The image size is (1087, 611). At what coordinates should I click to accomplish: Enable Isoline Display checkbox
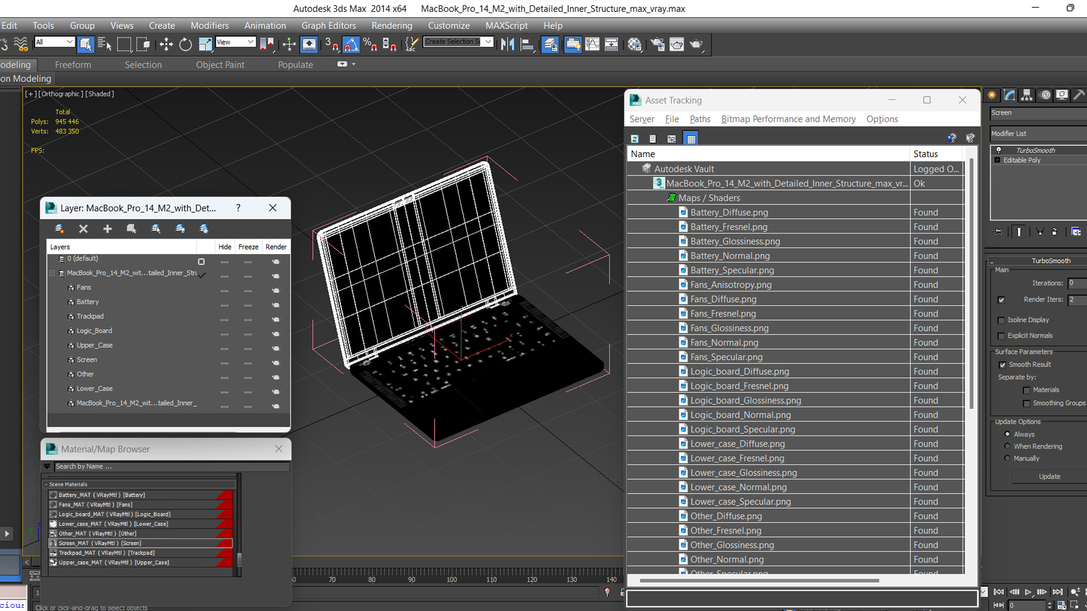point(1001,320)
